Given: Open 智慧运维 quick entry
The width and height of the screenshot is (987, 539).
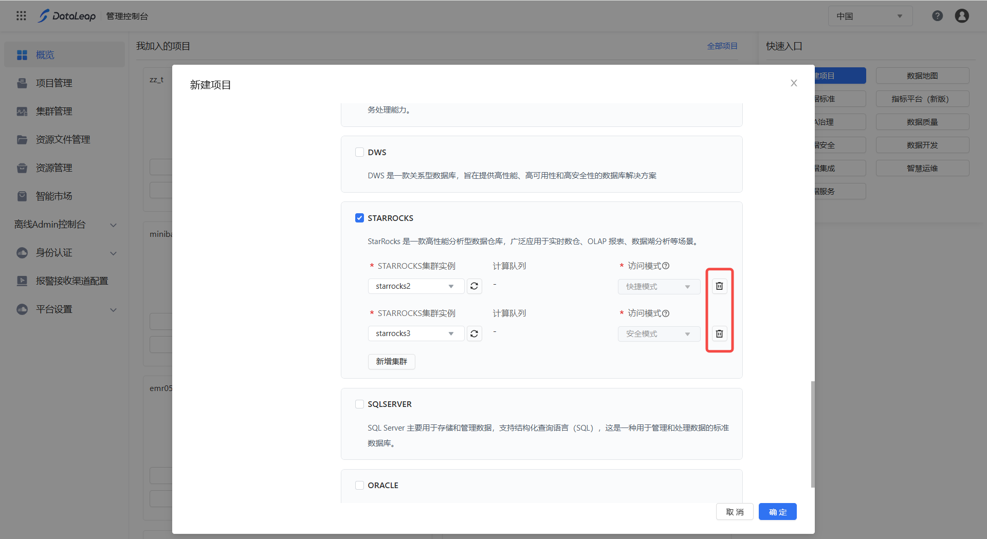Looking at the screenshot, I should pos(922,168).
